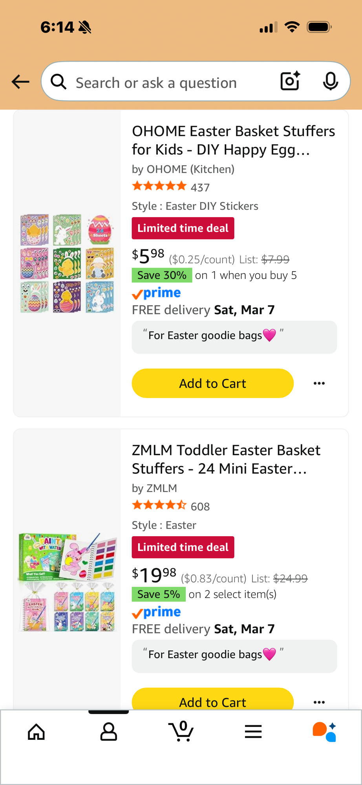Open more options for ZMLM product

(x=319, y=702)
